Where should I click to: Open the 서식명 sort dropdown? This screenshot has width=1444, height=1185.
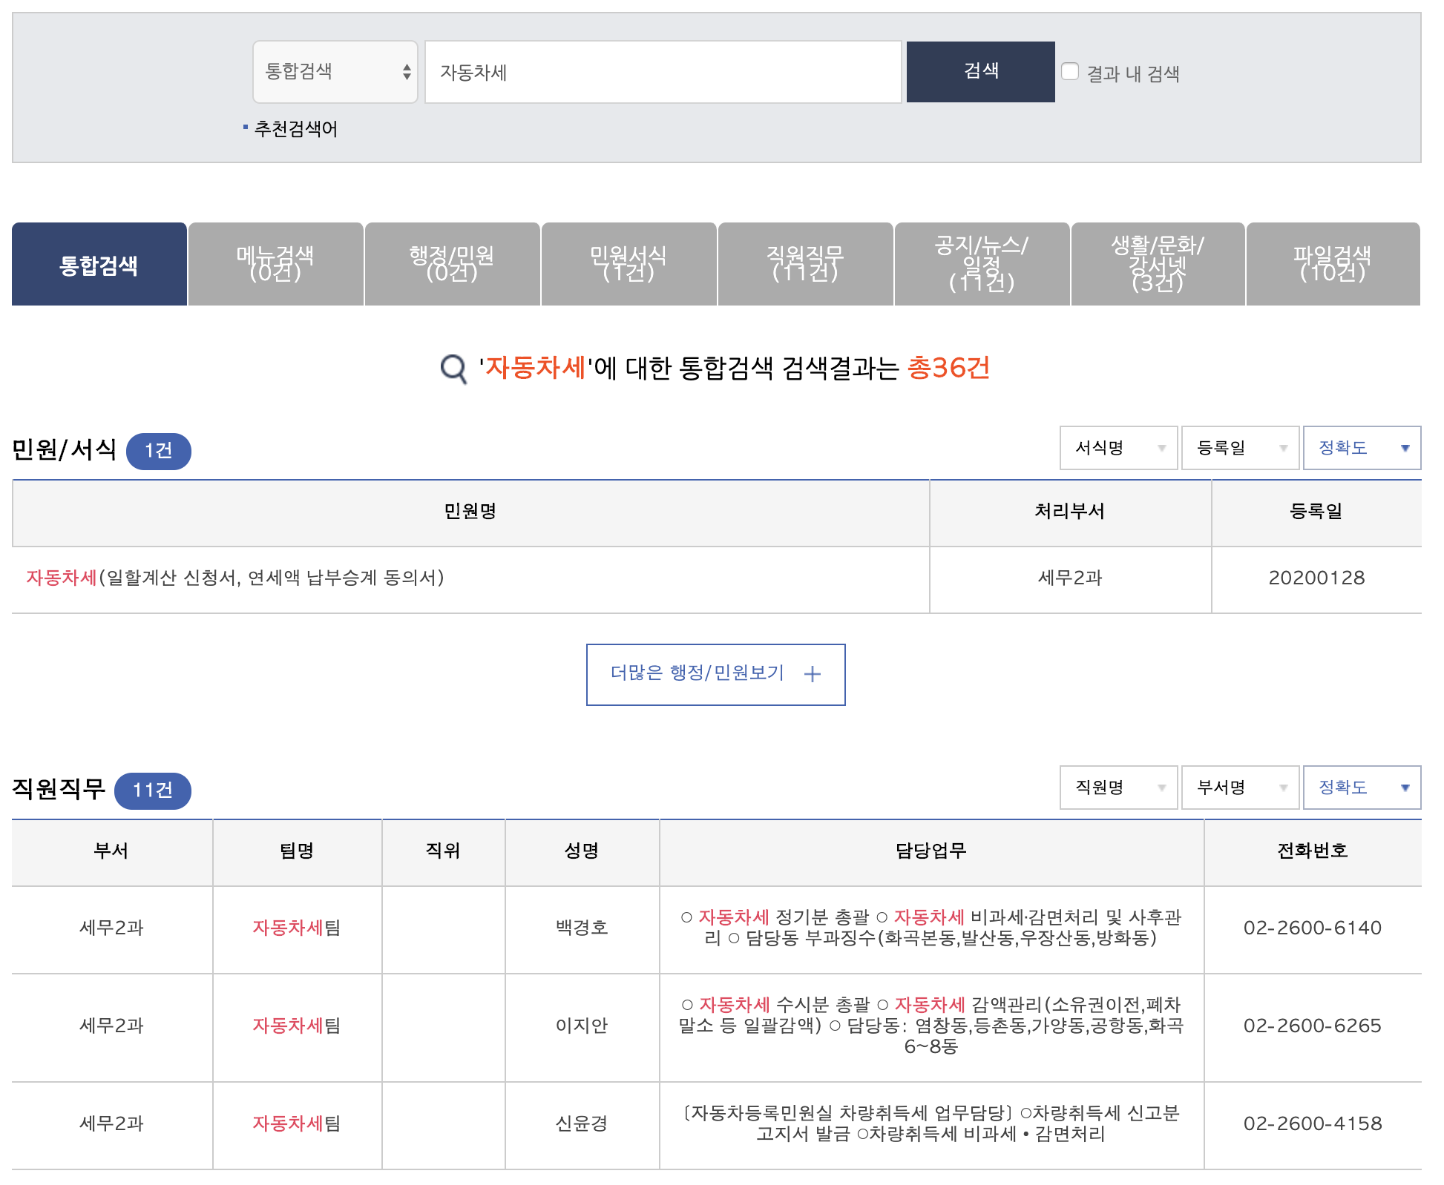[x=1118, y=448]
